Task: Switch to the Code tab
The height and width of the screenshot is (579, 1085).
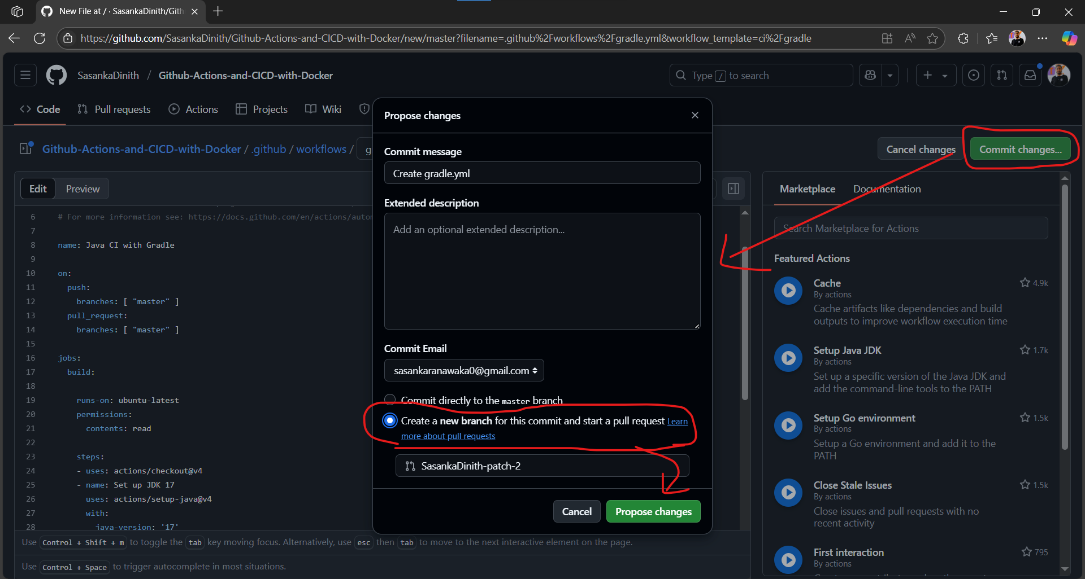Action: pyautogui.click(x=40, y=109)
